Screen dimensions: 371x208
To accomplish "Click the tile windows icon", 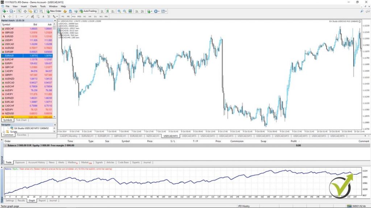I will pyautogui.click(x=130, y=11).
